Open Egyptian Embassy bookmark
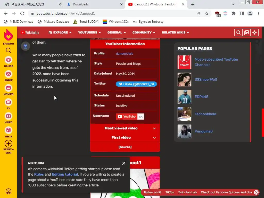The height and width of the screenshot is (198, 264). click(x=148, y=22)
